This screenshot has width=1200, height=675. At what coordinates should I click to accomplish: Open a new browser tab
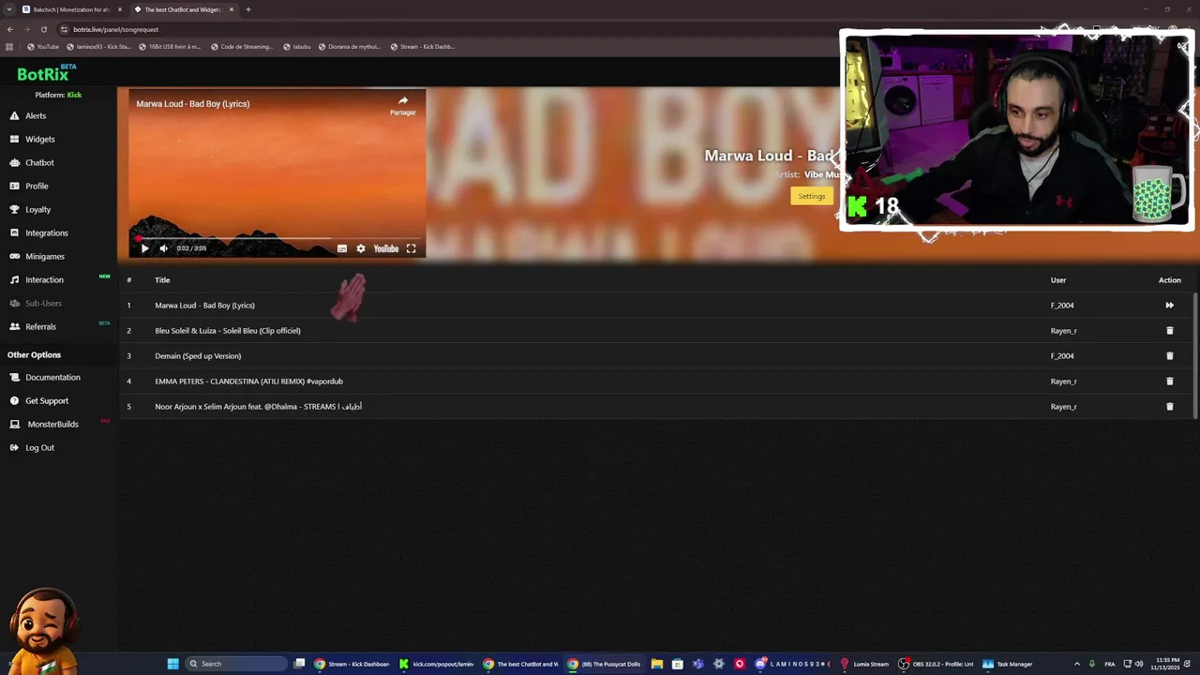pyautogui.click(x=248, y=9)
